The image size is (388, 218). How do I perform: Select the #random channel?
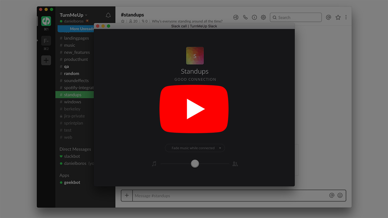(72, 74)
